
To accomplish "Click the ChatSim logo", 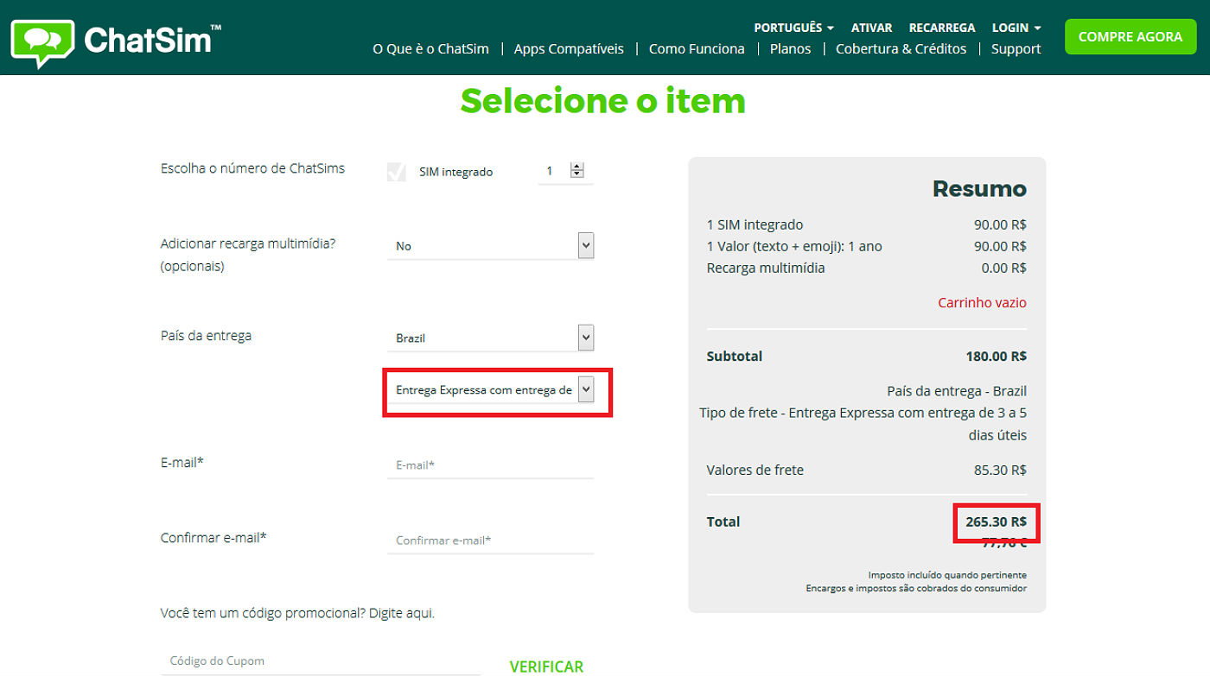I will point(116,41).
